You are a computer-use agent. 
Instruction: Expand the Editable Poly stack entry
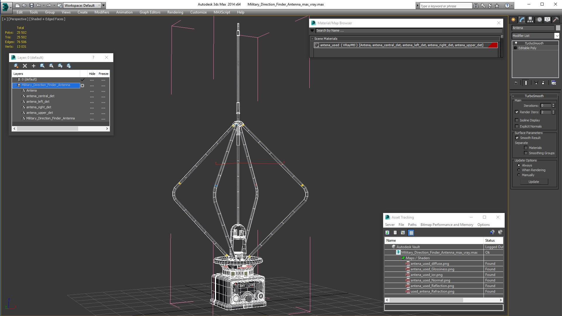click(x=515, y=48)
